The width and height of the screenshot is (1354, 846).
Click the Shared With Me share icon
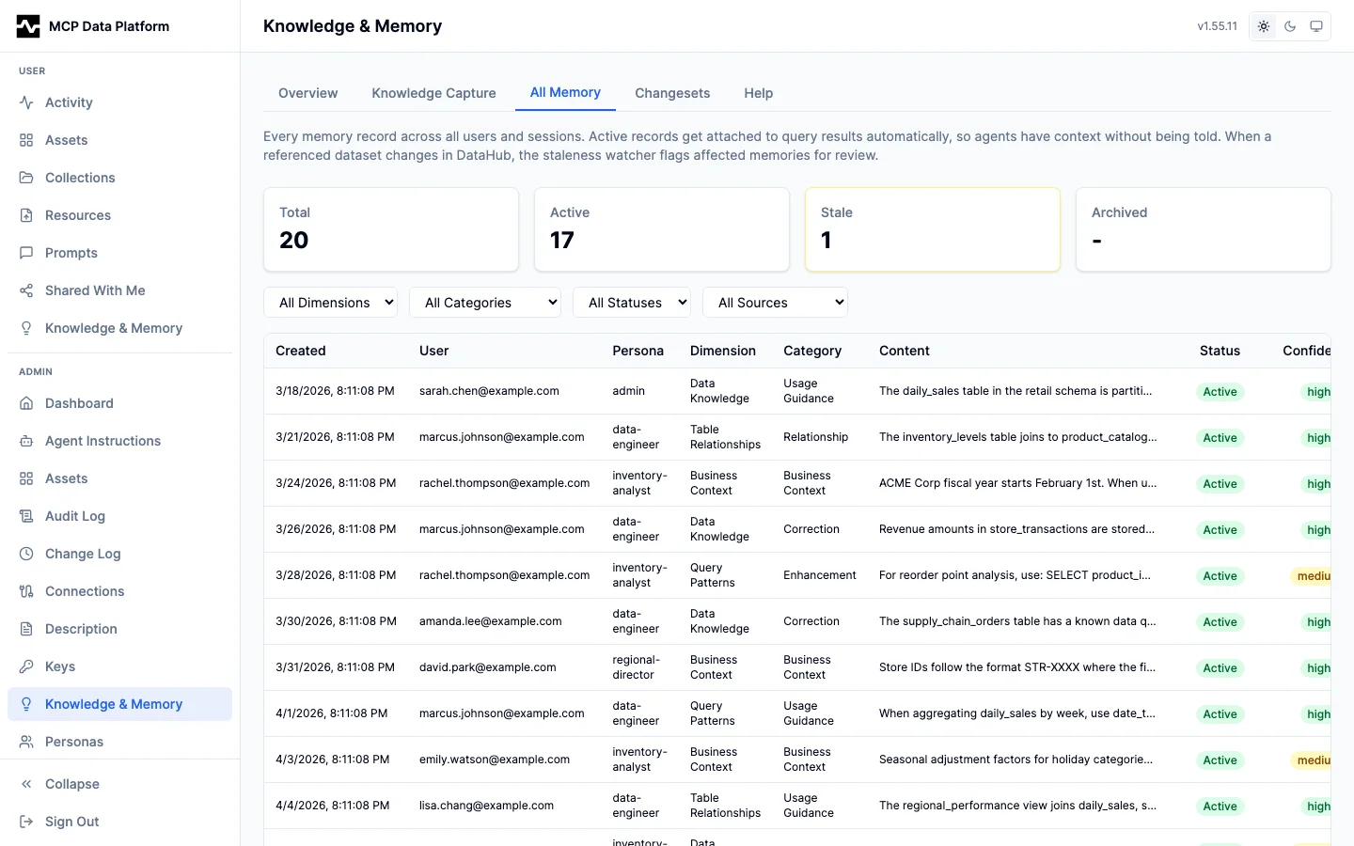pyautogui.click(x=26, y=290)
